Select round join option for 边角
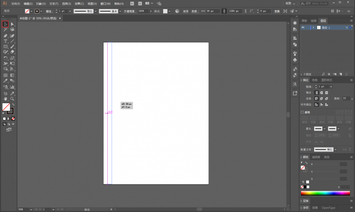Screen dimensions: 355x212 tap(321, 99)
